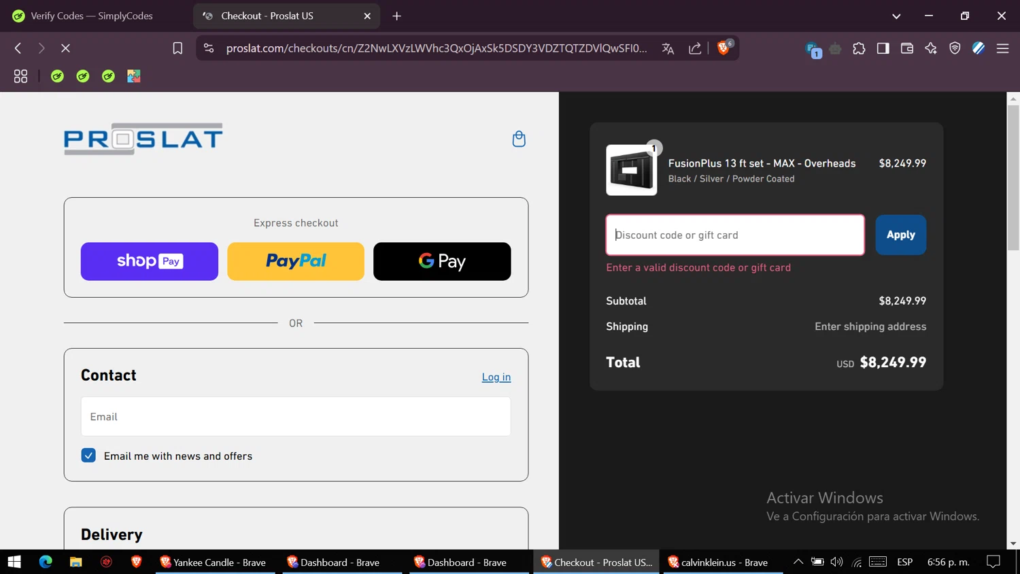Open the extensions puzzle icon

859,48
